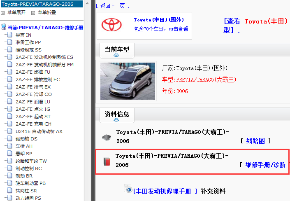This screenshot has width=290, height=201.
Task: Open the 动力转向 PS chapter
Action: pyautogui.click(x=28, y=198)
